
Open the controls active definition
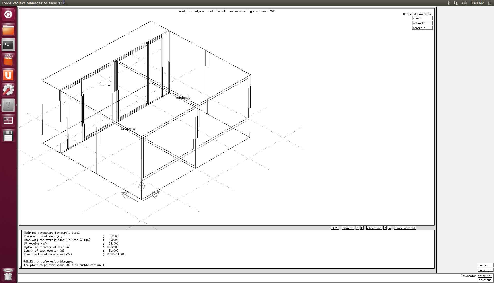point(422,28)
